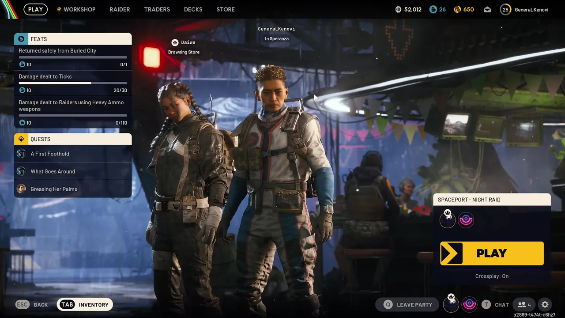Click the Buried City feat progress bar

73,57
